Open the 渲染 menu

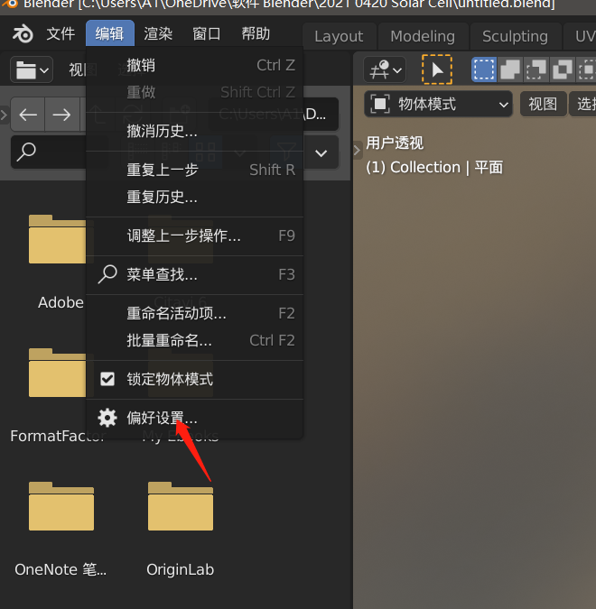[x=158, y=33]
